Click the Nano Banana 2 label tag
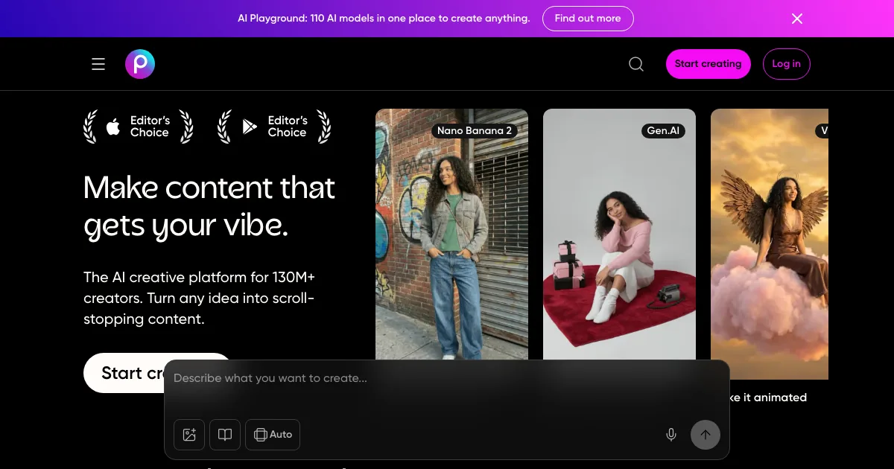The height and width of the screenshot is (469, 894). 475,131
